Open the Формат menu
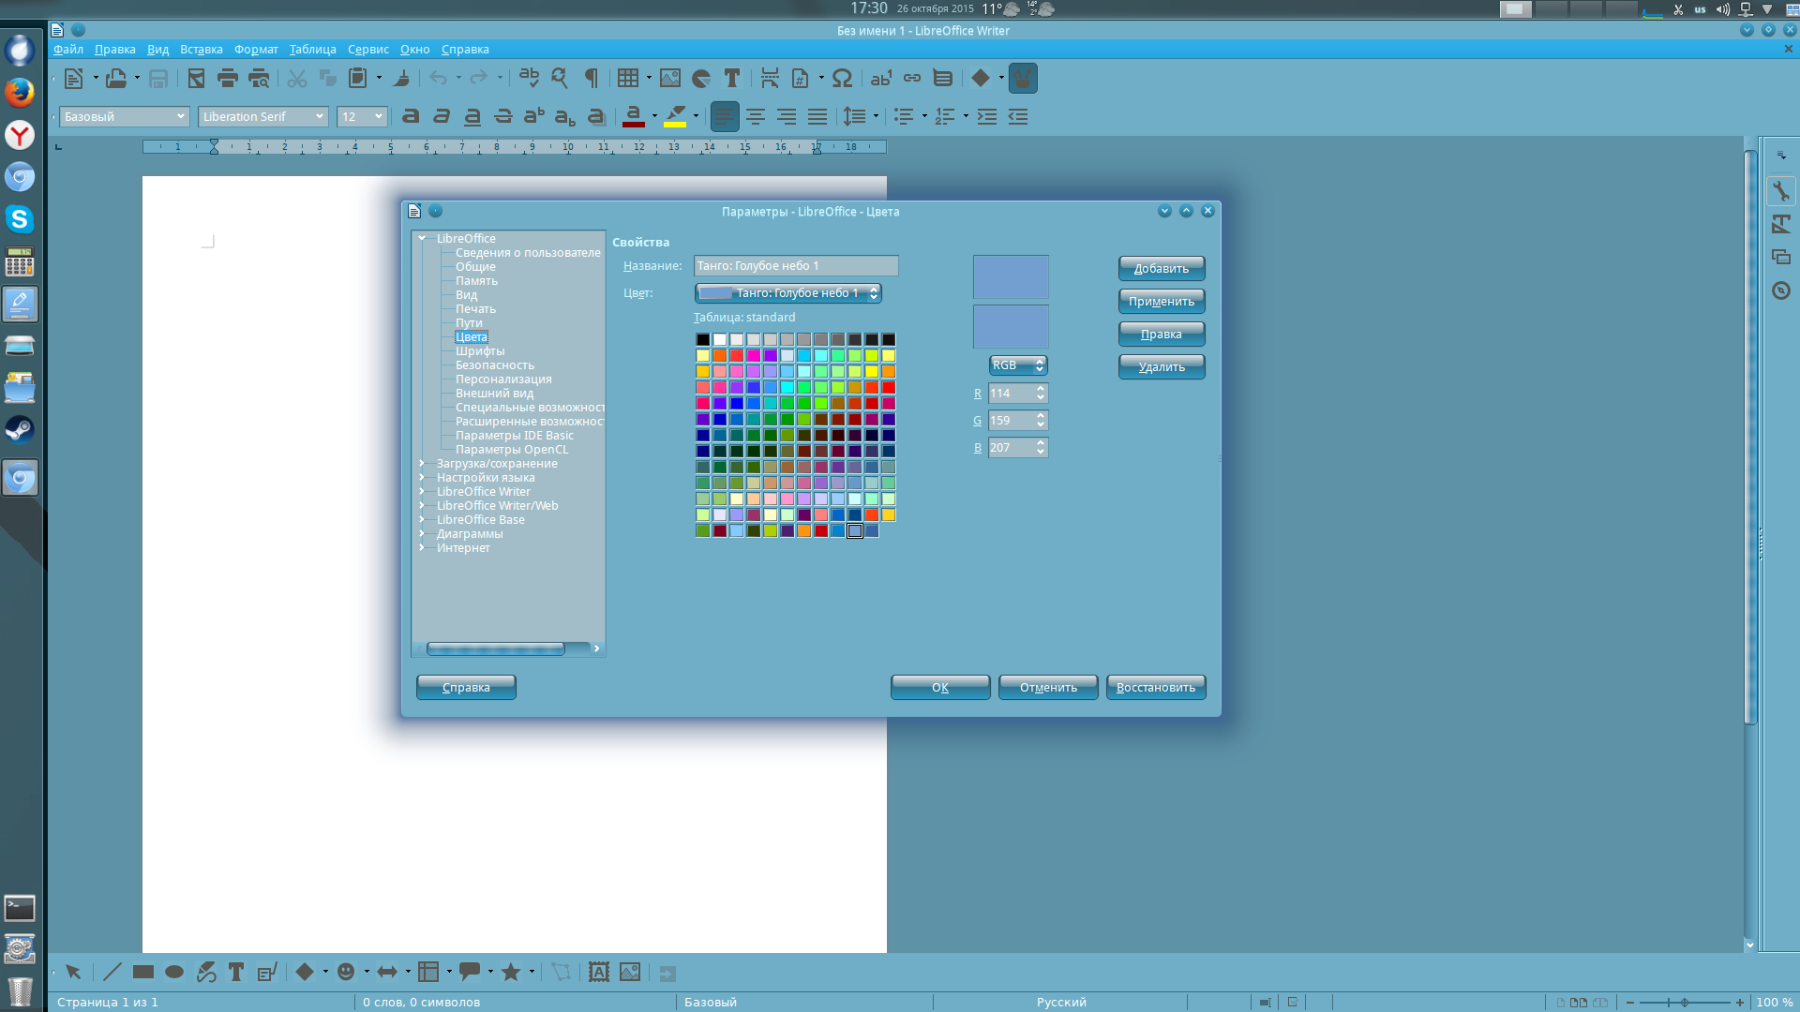This screenshot has height=1012, width=1800. [x=256, y=50]
